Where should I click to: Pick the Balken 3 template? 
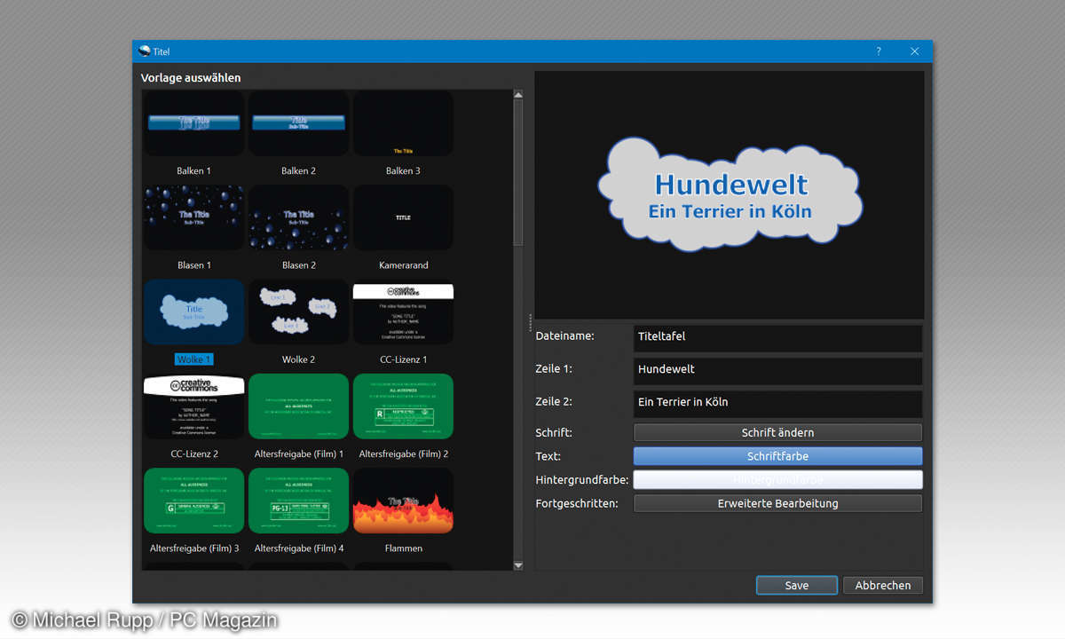click(x=403, y=124)
